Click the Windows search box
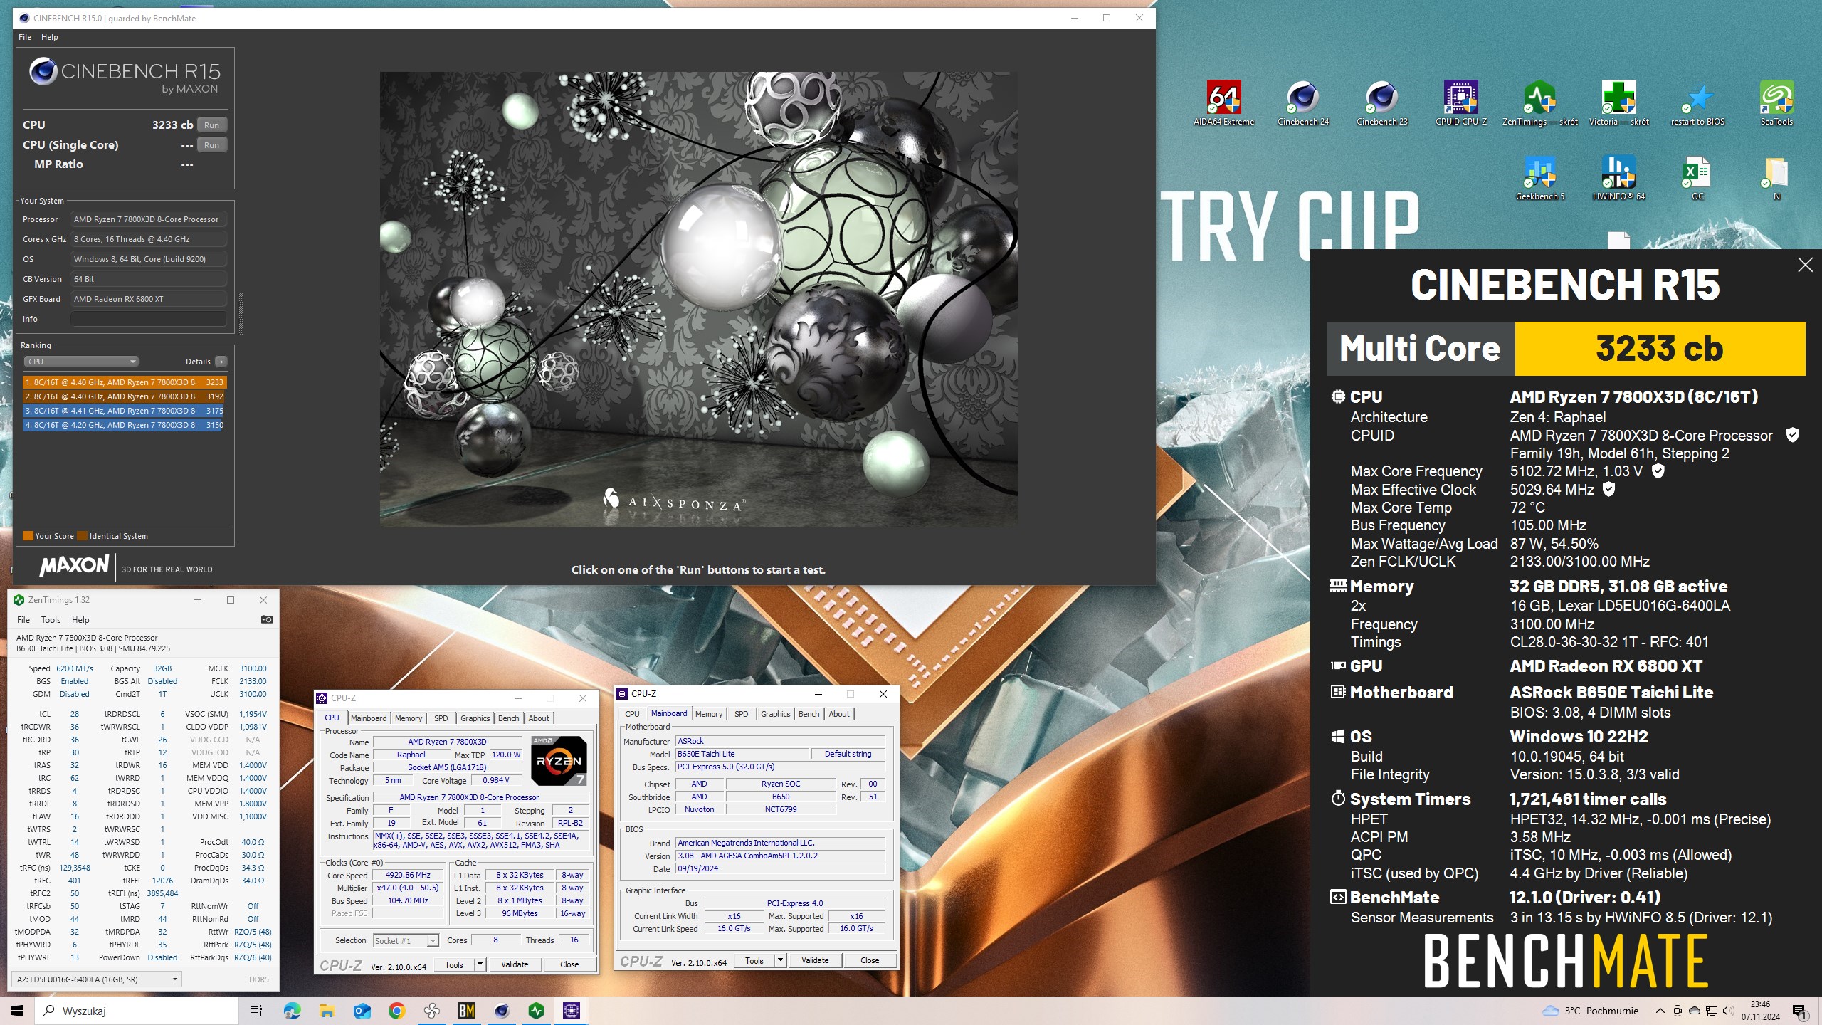Viewport: 1822px width, 1025px height. [x=137, y=1011]
